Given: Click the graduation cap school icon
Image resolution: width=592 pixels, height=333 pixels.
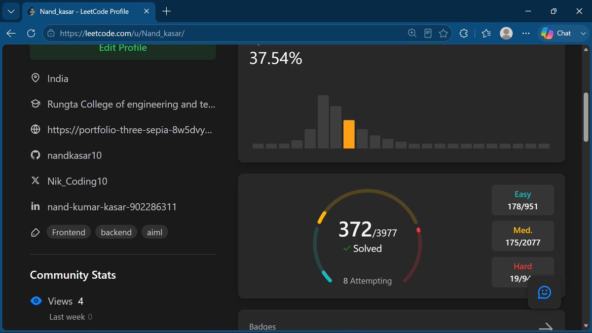Looking at the screenshot, I should (x=36, y=104).
